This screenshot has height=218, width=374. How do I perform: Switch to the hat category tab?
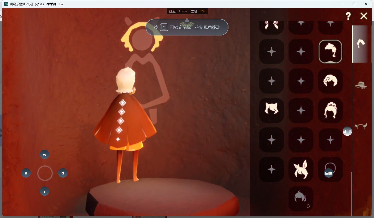coord(361,85)
